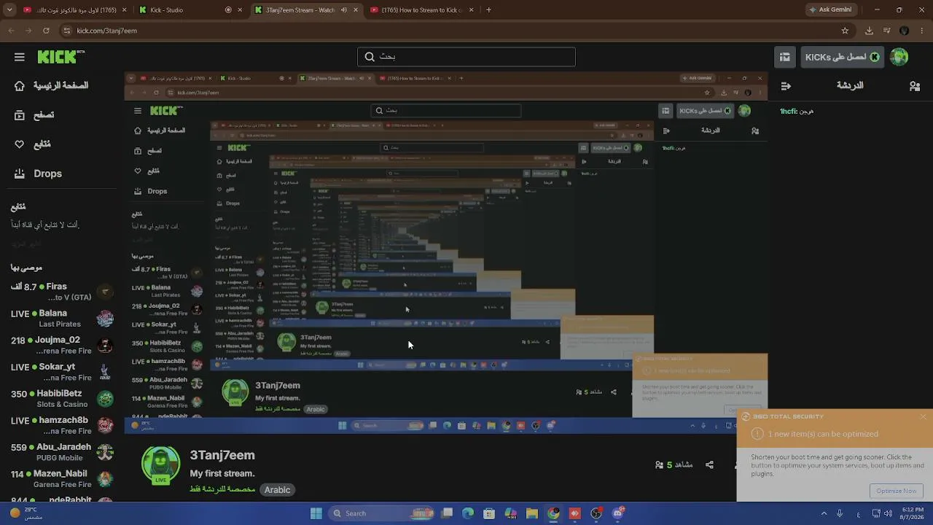This screenshot has width=933, height=525.
Task: Click the احصل على KICKs button
Action: [x=842, y=57]
